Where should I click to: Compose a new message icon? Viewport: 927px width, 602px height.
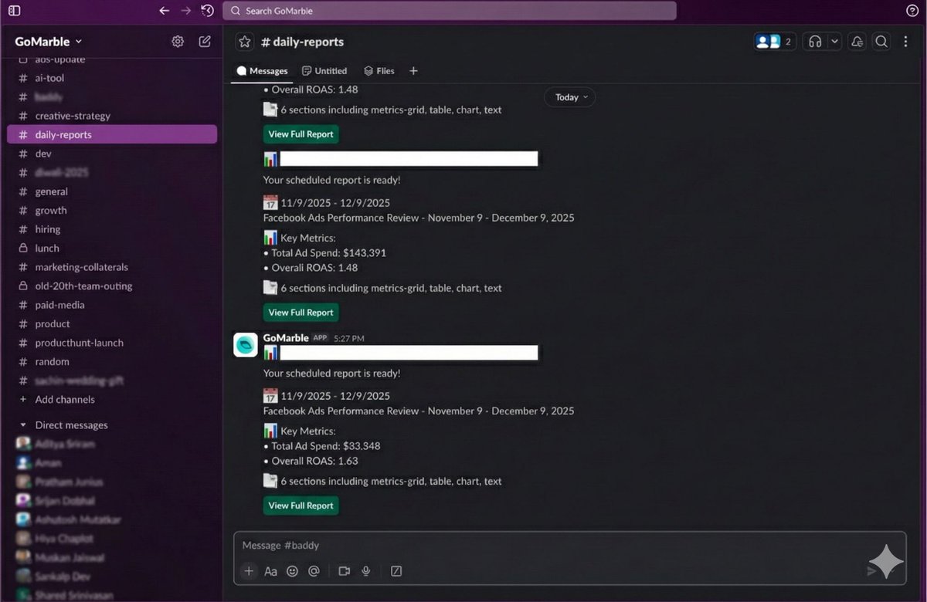[x=205, y=42]
